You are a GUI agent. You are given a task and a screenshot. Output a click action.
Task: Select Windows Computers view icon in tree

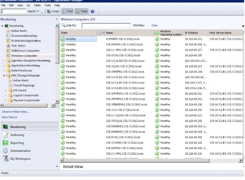pyautogui.click(x=8, y=56)
